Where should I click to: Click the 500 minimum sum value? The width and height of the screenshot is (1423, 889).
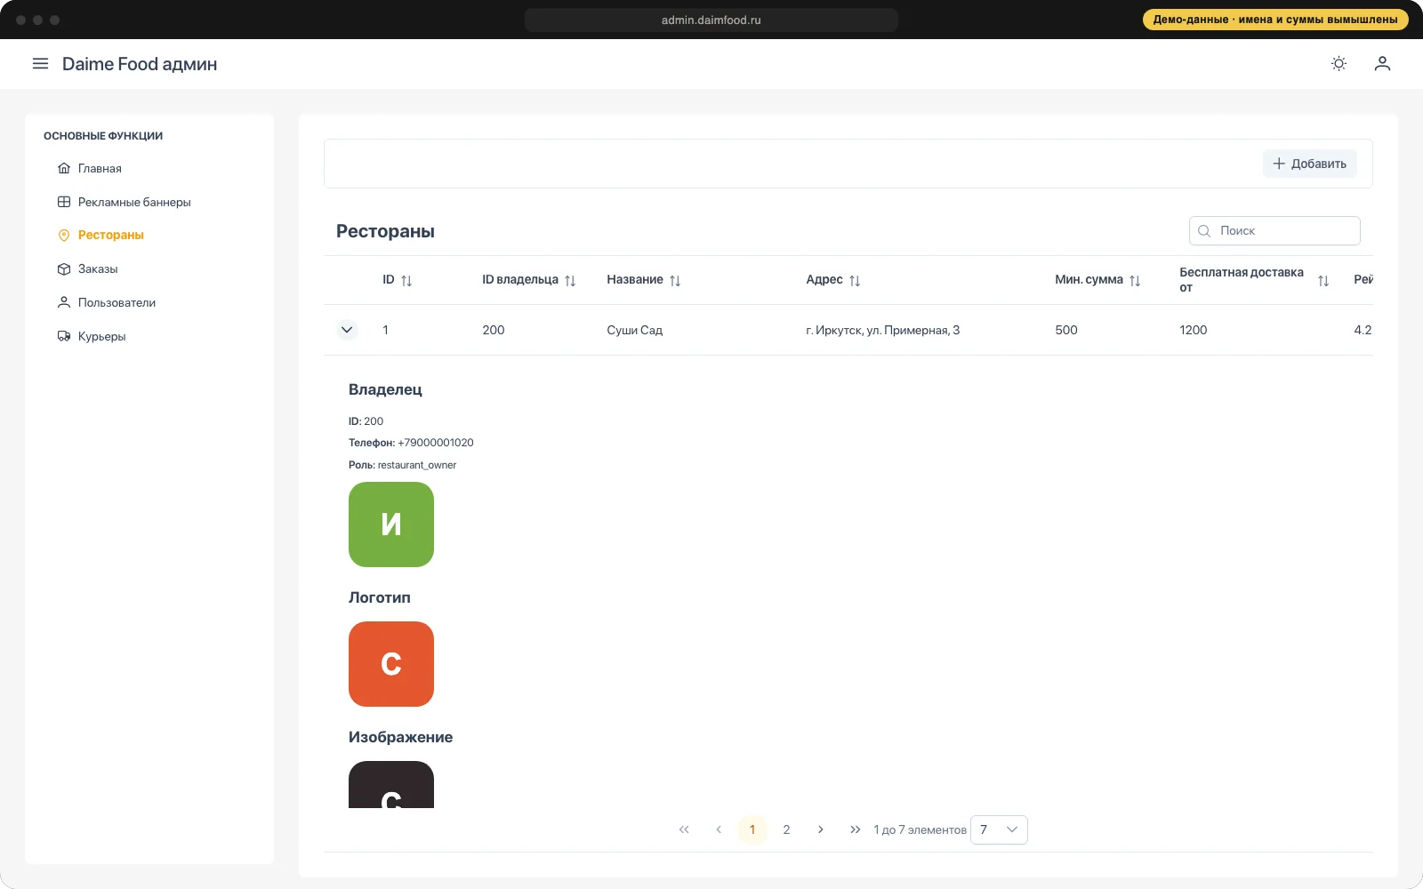[x=1066, y=330]
